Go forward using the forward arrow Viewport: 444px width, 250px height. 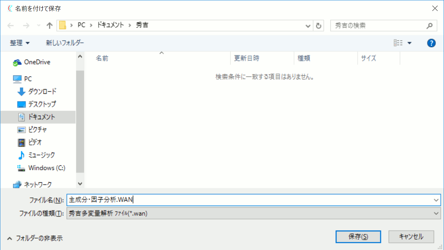[x=26, y=25]
